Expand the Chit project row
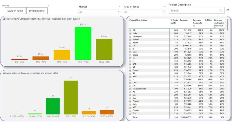 pyautogui.click(x=130, y=83)
